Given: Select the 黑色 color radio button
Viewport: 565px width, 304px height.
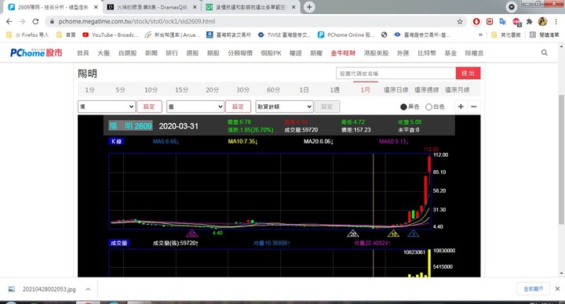Looking at the screenshot, I should click(403, 107).
